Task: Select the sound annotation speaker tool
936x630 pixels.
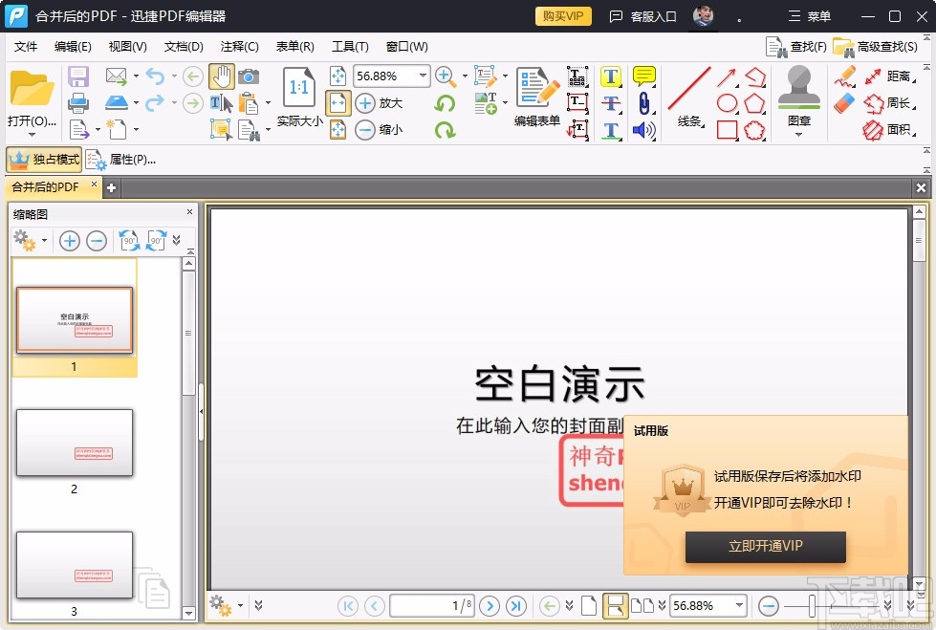Action: click(x=642, y=130)
